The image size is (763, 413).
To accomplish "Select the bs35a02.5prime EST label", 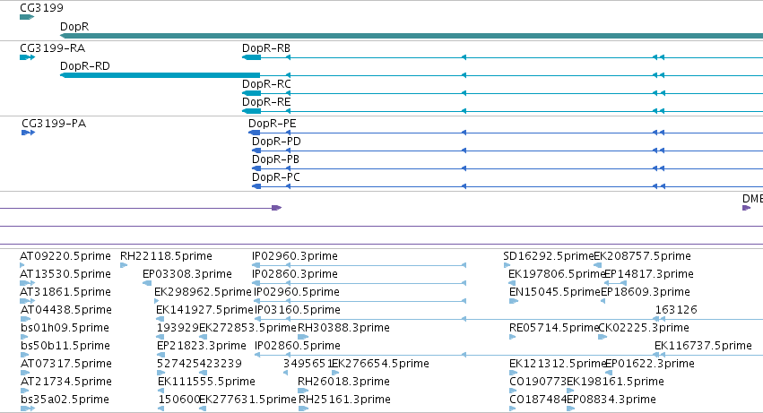I will coord(65,400).
